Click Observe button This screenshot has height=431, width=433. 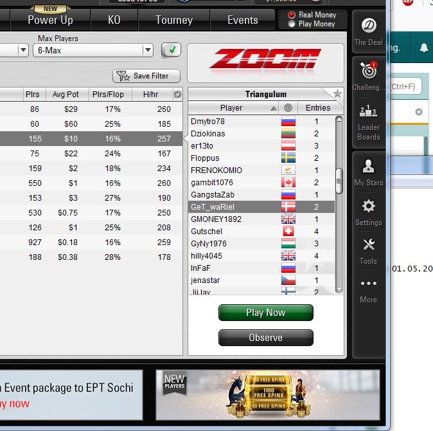coord(266,338)
